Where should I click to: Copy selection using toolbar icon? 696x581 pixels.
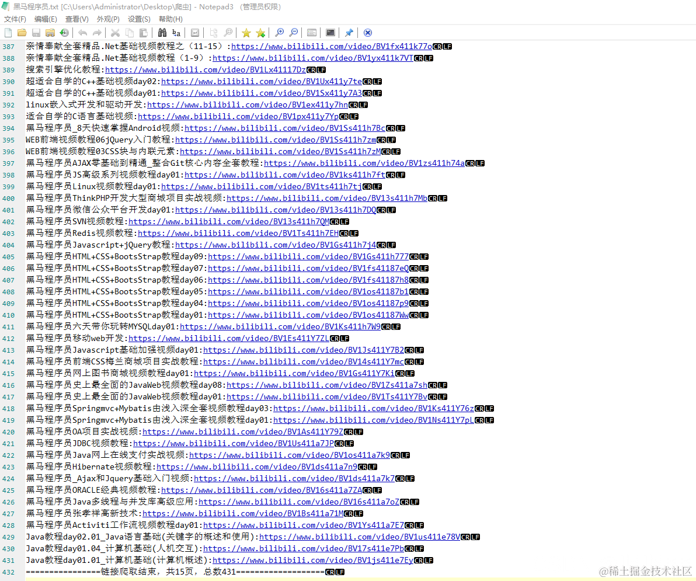[x=130, y=33]
